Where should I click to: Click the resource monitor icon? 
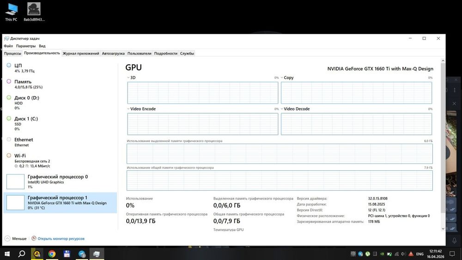click(34, 238)
